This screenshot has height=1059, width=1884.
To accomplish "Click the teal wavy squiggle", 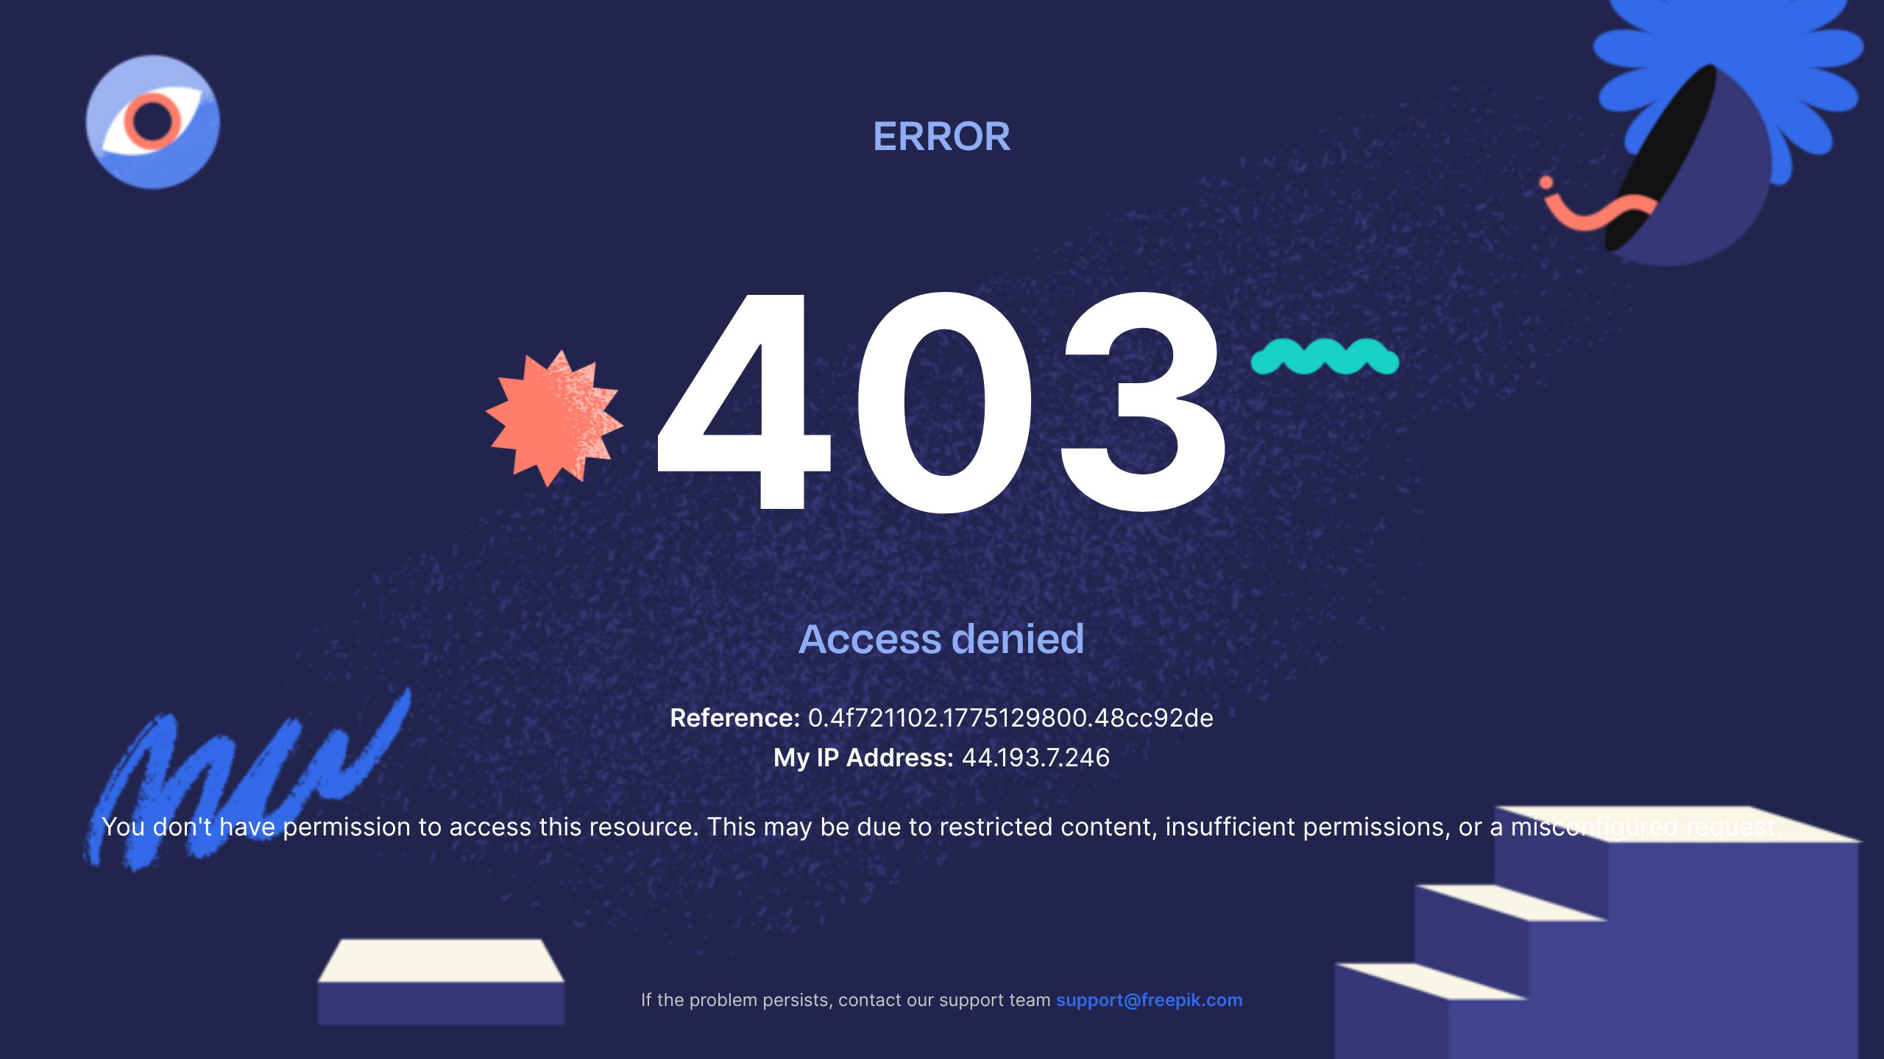I will [1325, 357].
